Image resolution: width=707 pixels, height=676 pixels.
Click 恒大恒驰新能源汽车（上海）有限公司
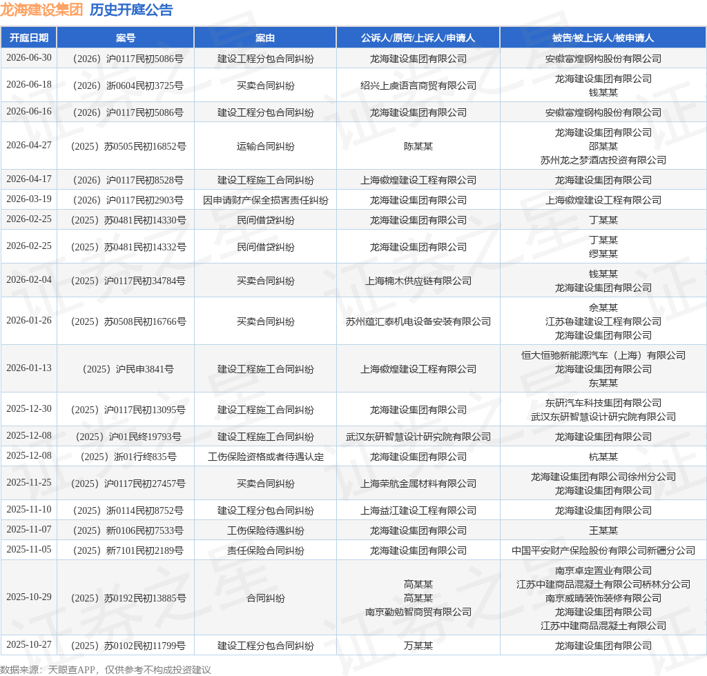point(603,355)
